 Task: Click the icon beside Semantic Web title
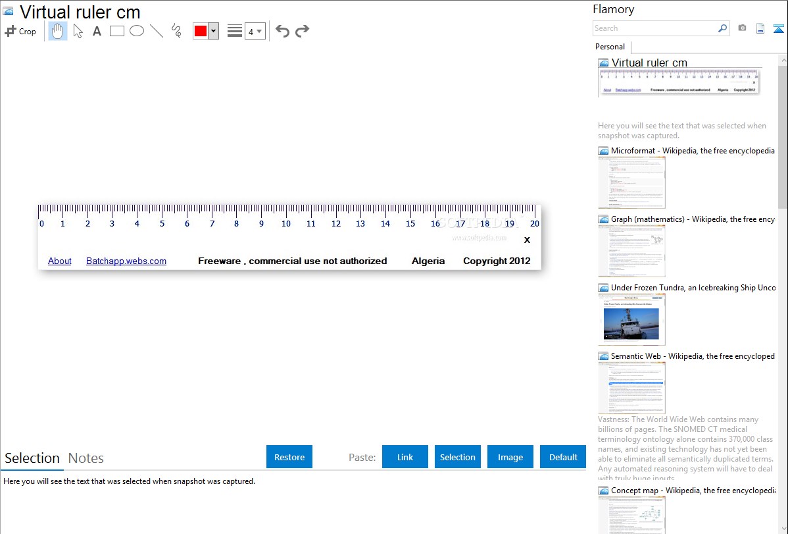(x=604, y=356)
